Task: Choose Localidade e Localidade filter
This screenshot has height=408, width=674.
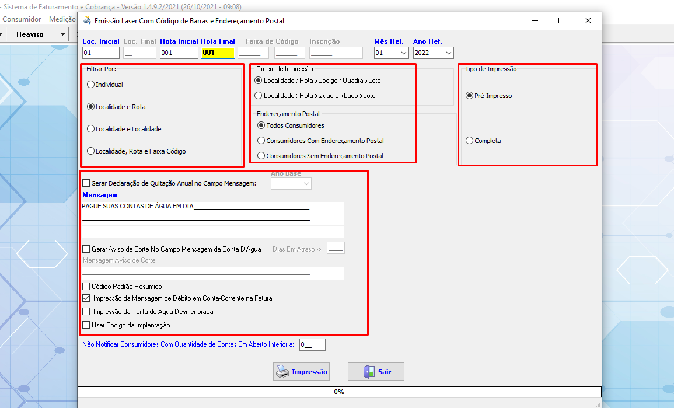Action: pos(90,129)
